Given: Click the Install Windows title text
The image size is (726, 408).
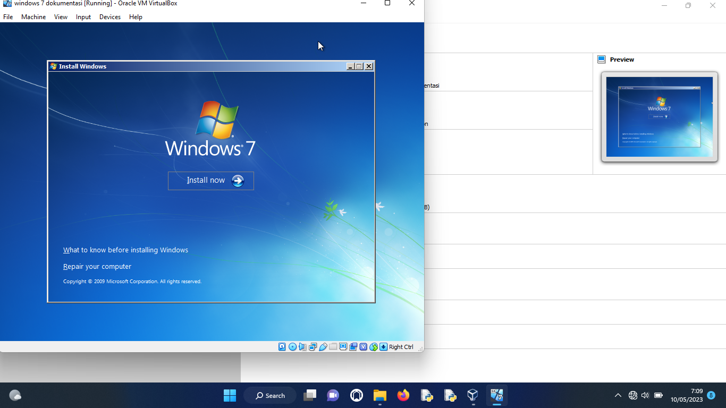Looking at the screenshot, I should pos(82,66).
